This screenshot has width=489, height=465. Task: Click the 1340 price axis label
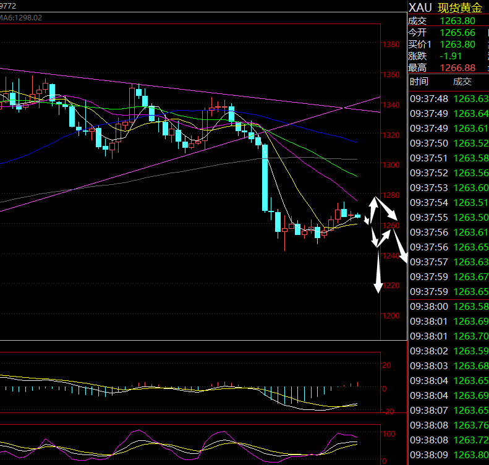click(391, 105)
